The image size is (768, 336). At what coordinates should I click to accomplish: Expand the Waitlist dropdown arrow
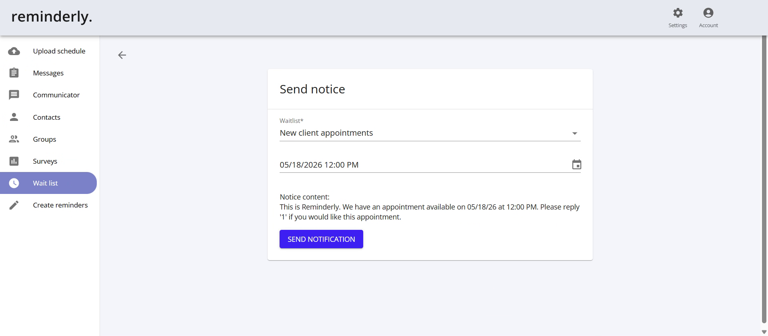[575, 133]
